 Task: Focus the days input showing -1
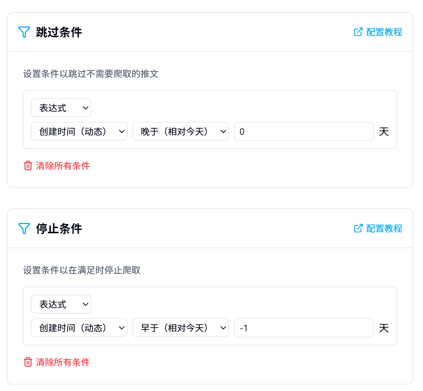303,328
